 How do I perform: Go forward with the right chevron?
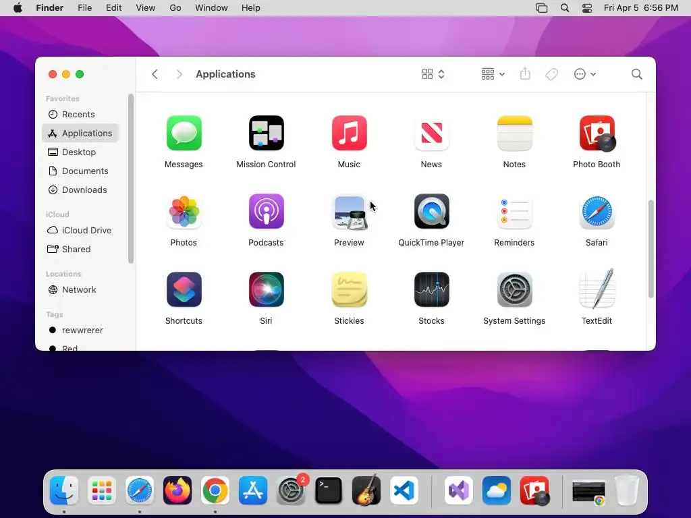pyautogui.click(x=179, y=74)
